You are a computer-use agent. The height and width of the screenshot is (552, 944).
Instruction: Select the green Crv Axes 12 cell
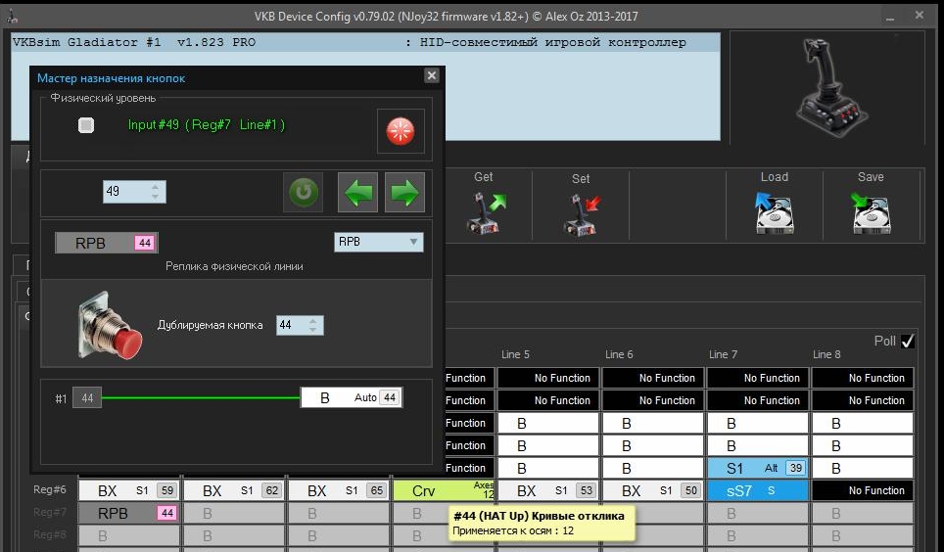pos(444,490)
